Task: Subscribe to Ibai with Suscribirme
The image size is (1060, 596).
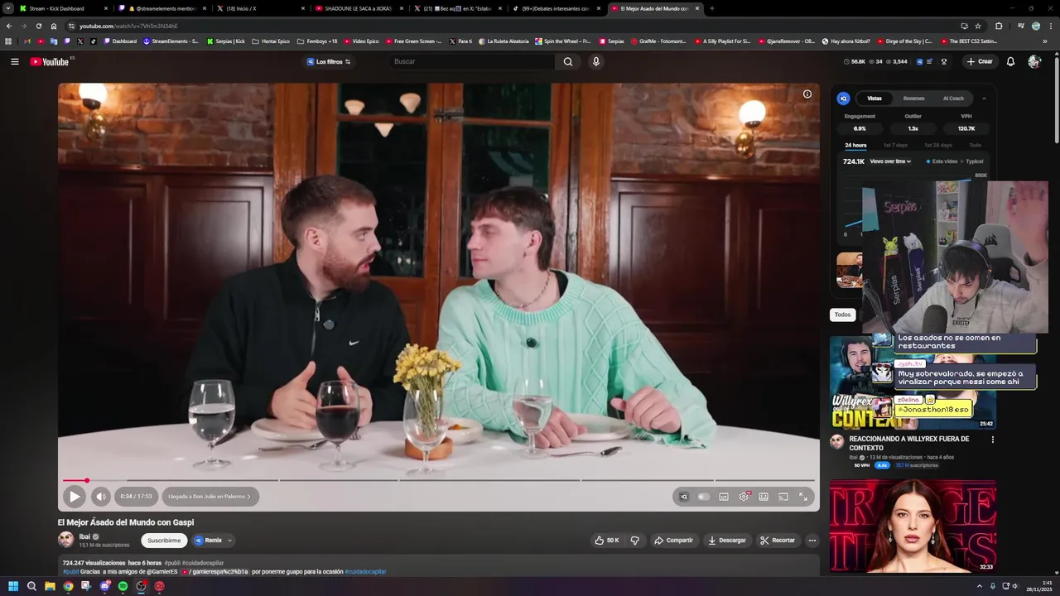Action: click(x=164, y=541)
